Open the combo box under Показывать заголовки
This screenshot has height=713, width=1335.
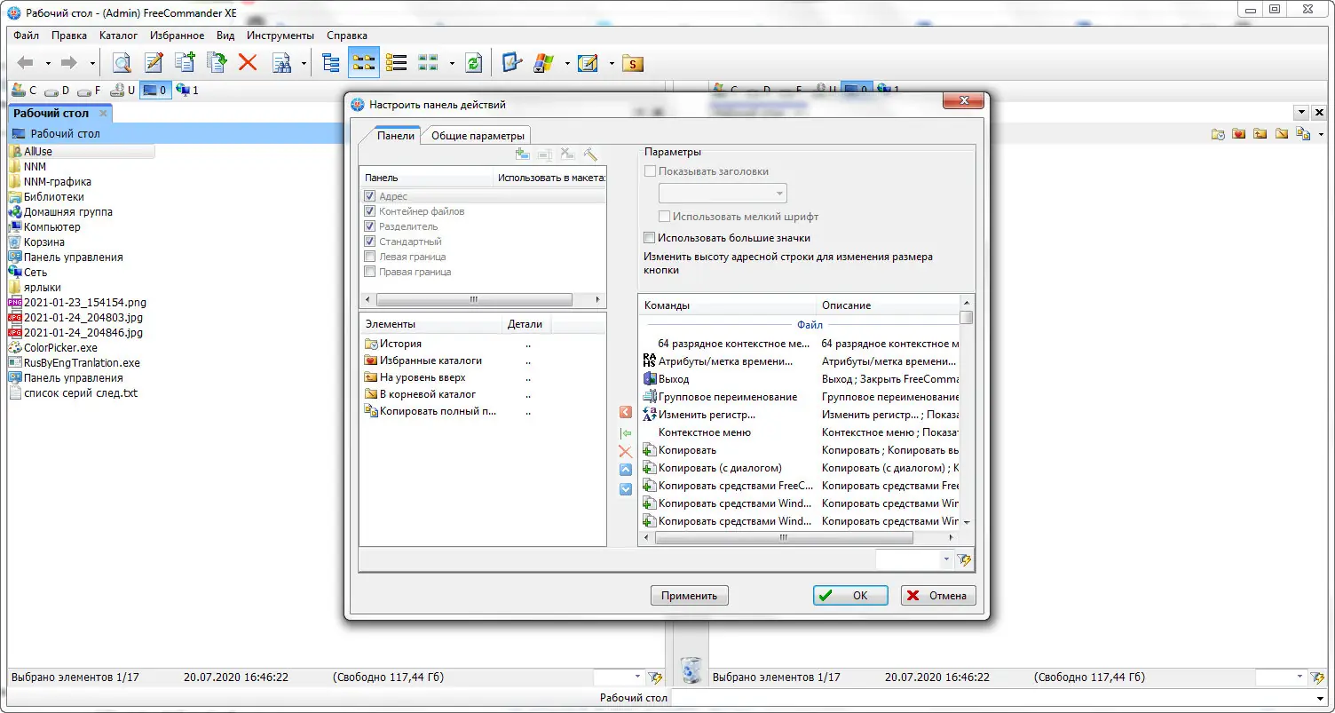click(x=723, y=194)
